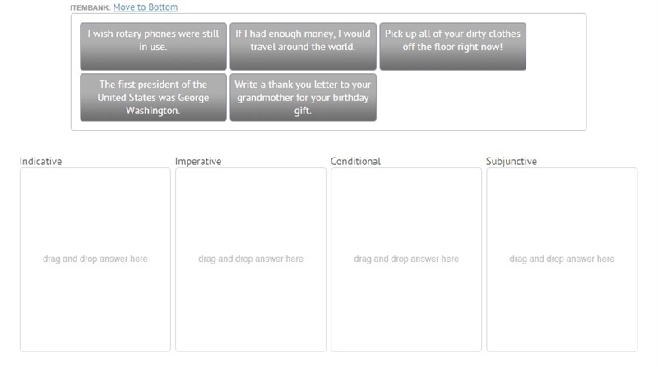Click the Indicative column heading
Image resolution: width=658 pixels, height=367 pixels.
[x=40, y=161]
